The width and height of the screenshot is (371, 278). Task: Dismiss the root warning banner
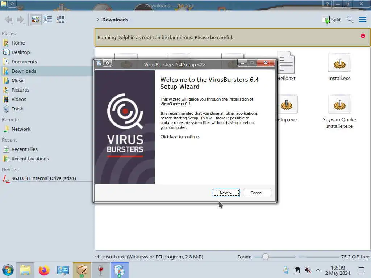pos(363,36)
